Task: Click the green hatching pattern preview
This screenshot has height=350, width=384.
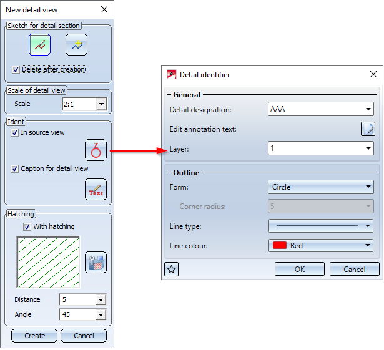Action: pos(48,262)
